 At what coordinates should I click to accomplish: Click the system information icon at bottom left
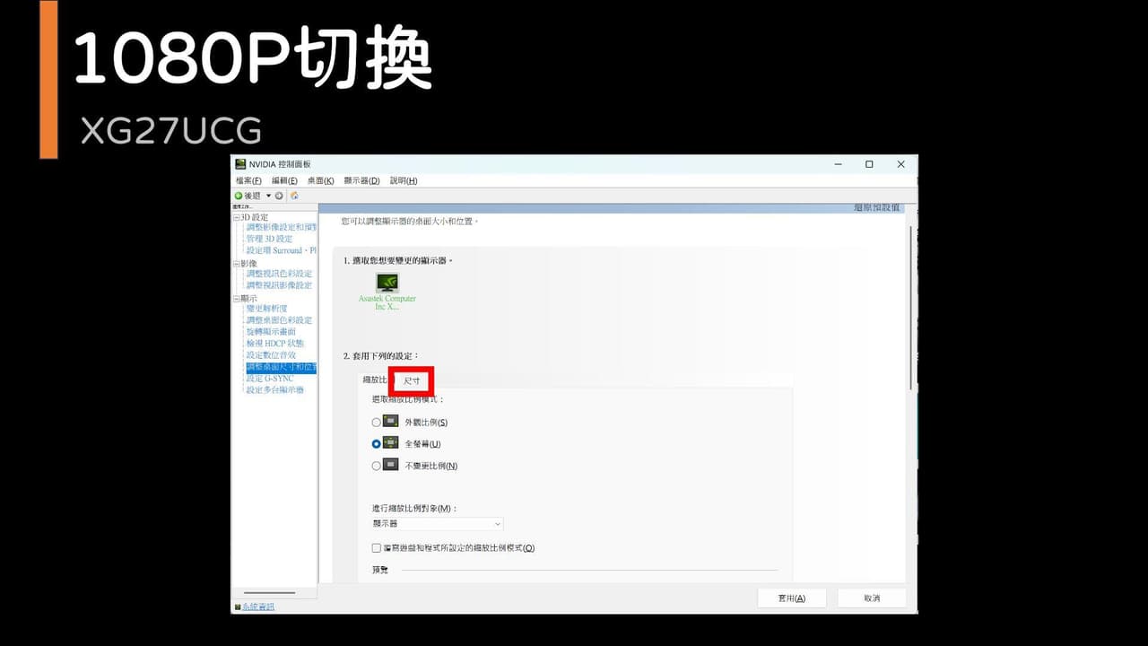[238, 607]
